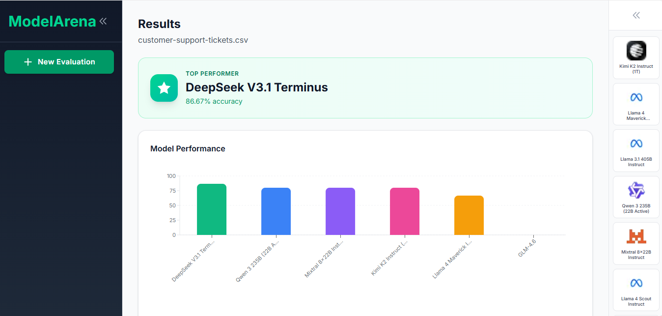Click the orange Llama 4 Maverick bar

point(469,215)
